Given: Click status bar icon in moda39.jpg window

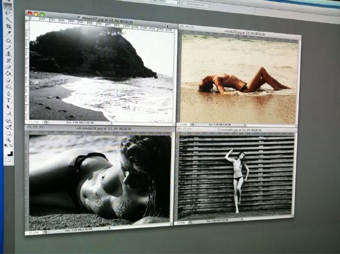Looking at the screenshot, I should click(x=192, y=125).
